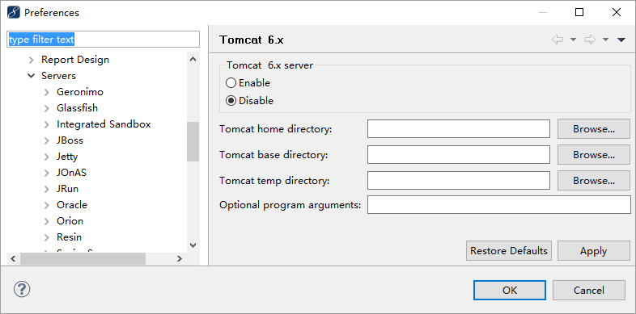Image resolution: width=636 pixels, height=314 pixels.
Task: Open the forward history dropdown arrow
Action: click(605, 40)
